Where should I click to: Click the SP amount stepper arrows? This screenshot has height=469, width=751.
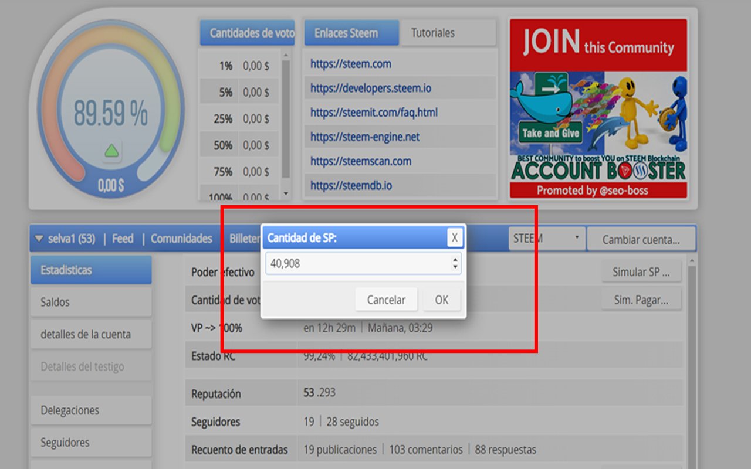[x=455, y=264]
